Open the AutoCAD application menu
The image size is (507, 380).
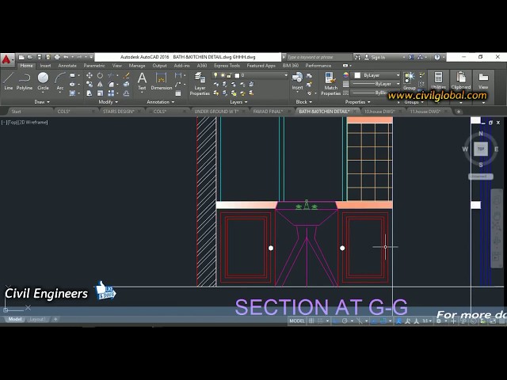point(6,60)
